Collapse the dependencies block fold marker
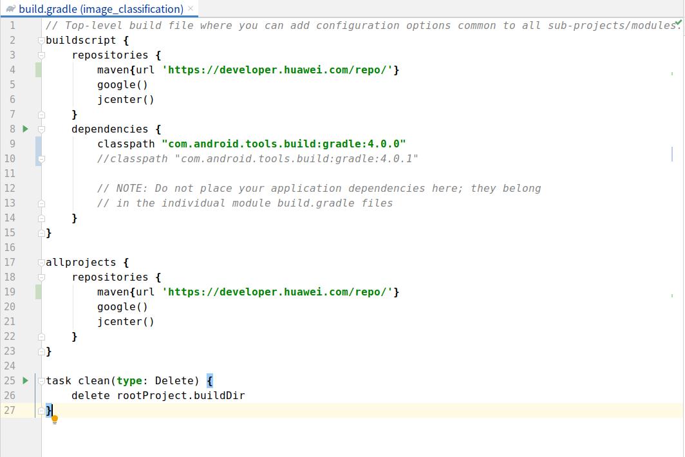The height and width of the screenshot is (457, 685). pos(42,129)
